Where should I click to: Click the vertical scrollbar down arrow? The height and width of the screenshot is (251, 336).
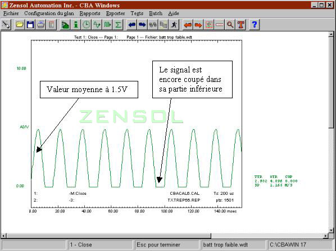click(331, 230)
